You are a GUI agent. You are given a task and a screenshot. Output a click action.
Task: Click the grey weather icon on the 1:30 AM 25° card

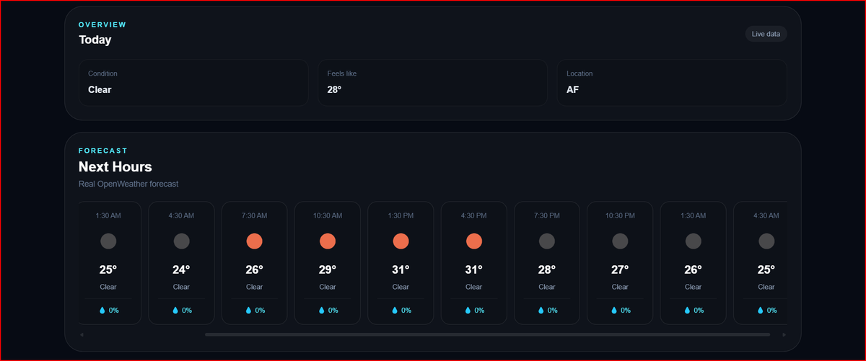pyautogui.click(x=108, y=241)
